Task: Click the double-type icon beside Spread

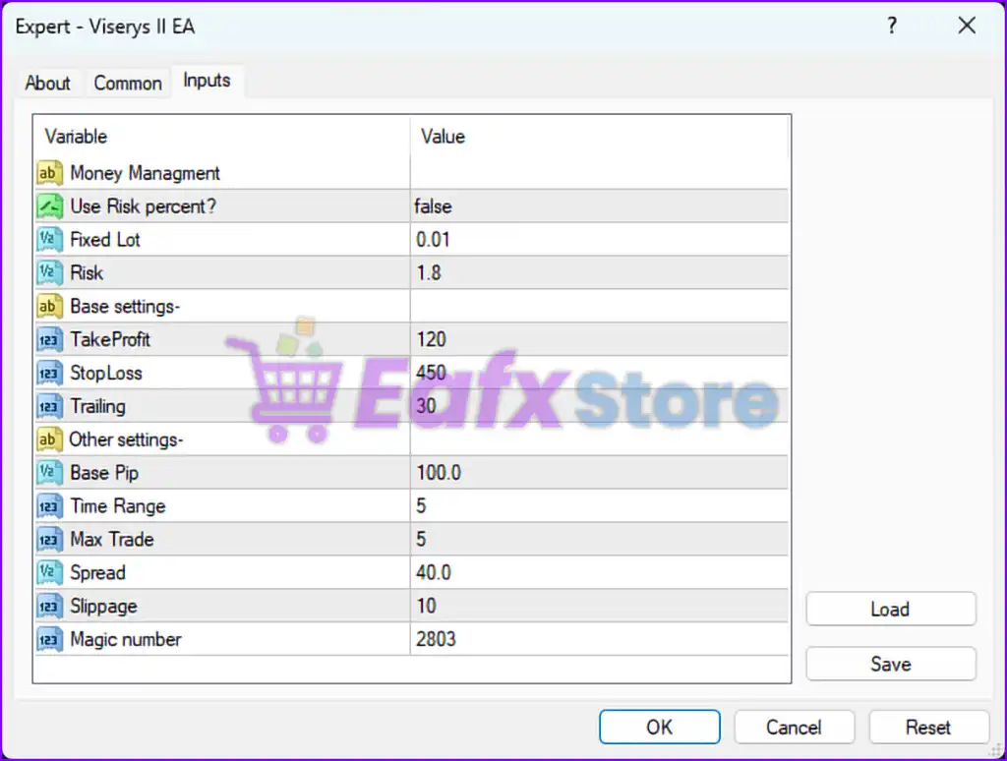Action: click(49, 573)
